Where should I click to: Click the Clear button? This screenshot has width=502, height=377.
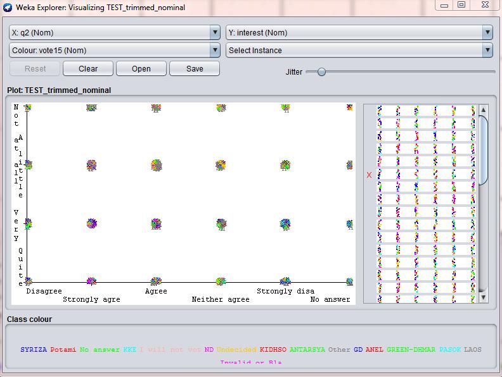coord(88,69)
